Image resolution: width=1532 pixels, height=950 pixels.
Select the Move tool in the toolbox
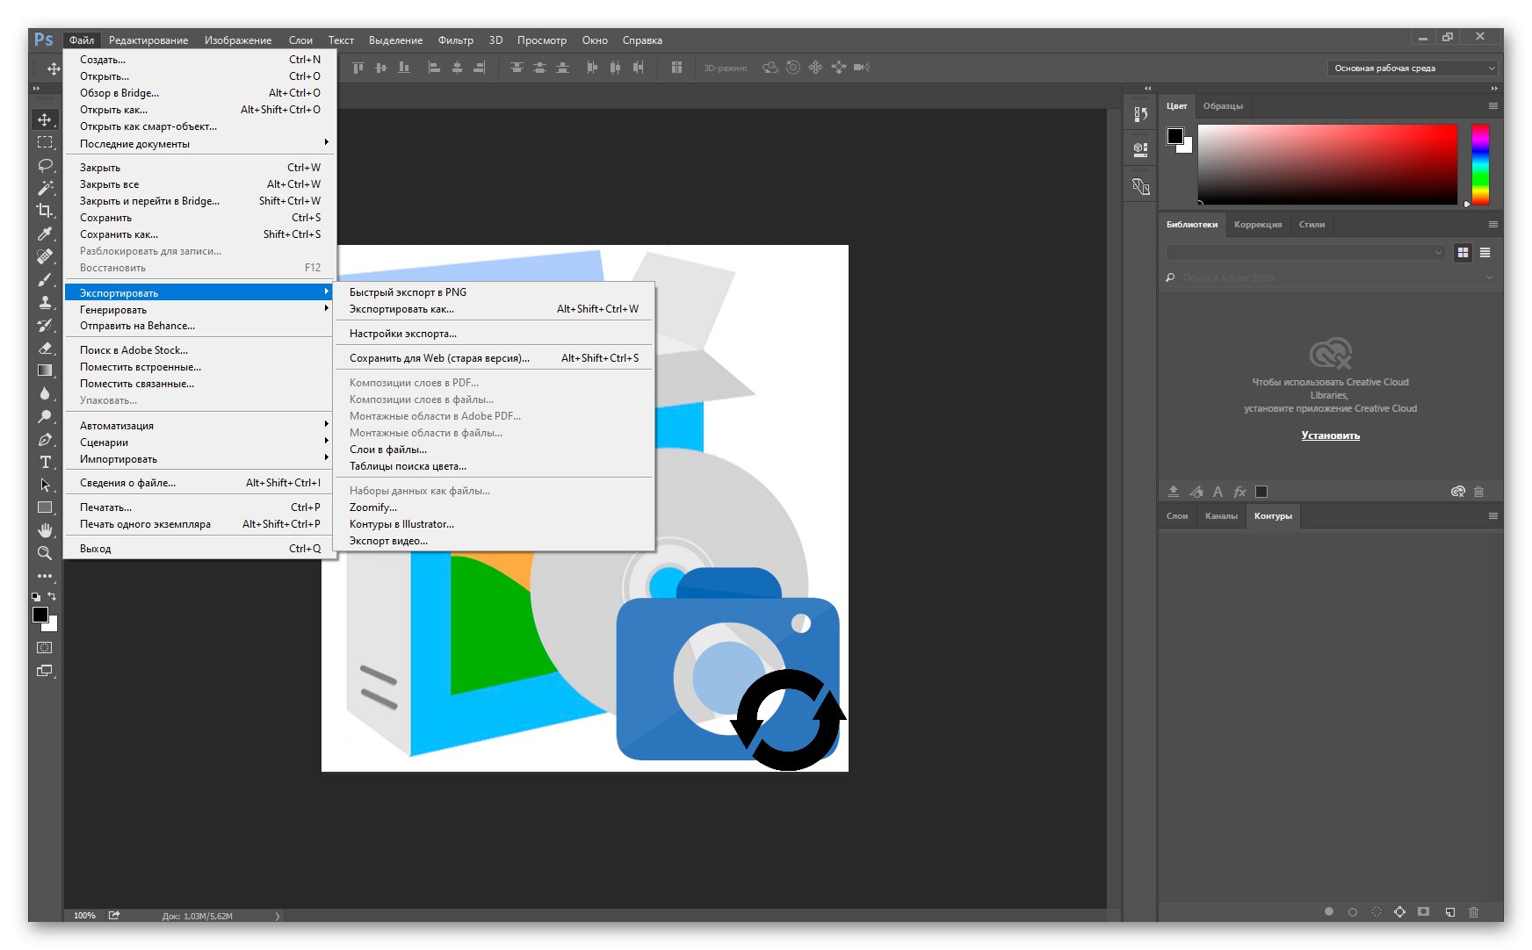coord(45,119)
